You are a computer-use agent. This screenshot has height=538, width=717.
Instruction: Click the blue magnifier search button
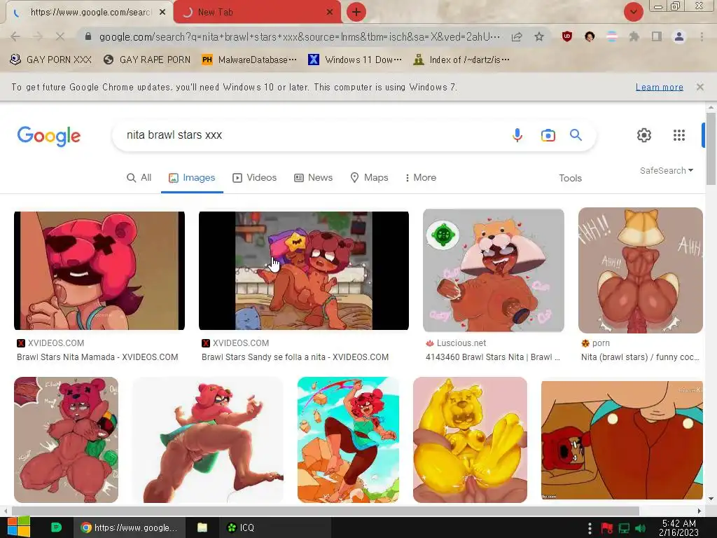point(576,135)
